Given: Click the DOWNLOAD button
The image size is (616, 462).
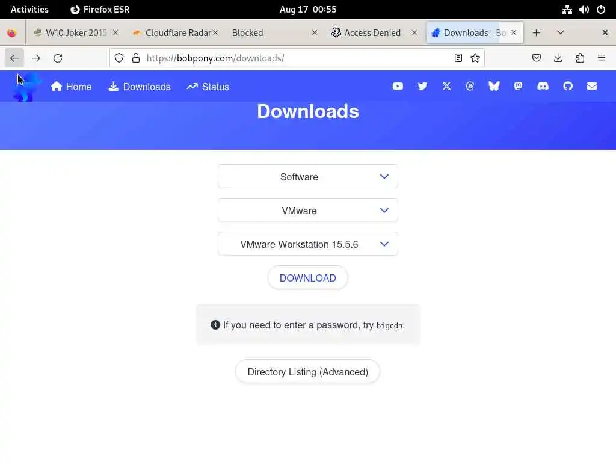Looking at the screenshot, I should tap(307, 278).
